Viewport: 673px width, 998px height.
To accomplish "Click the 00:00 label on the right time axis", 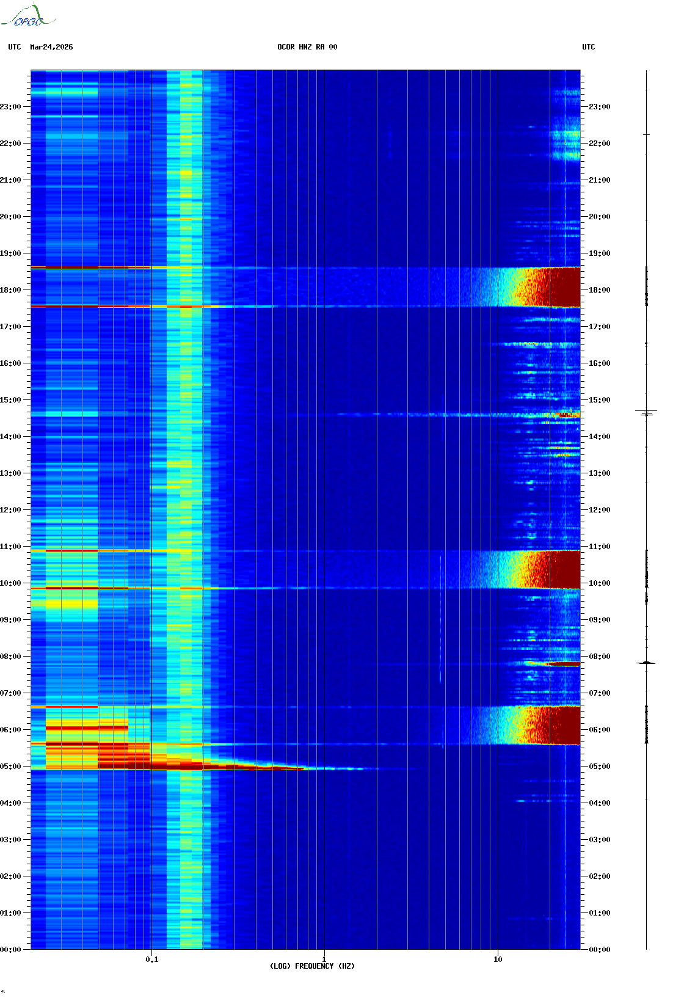I will (600, 950).
